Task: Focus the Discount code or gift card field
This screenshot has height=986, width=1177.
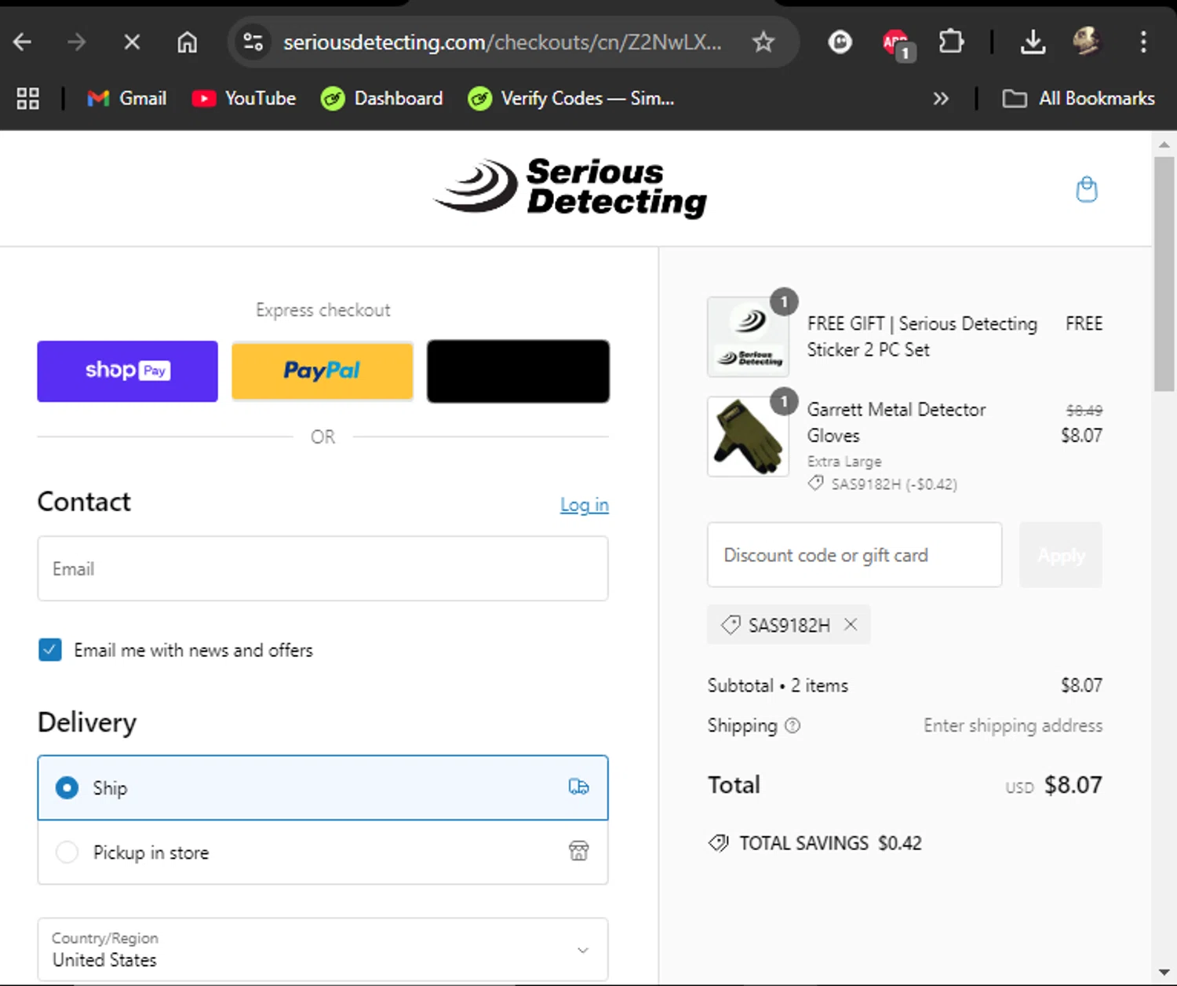Action: coord(855,554)
